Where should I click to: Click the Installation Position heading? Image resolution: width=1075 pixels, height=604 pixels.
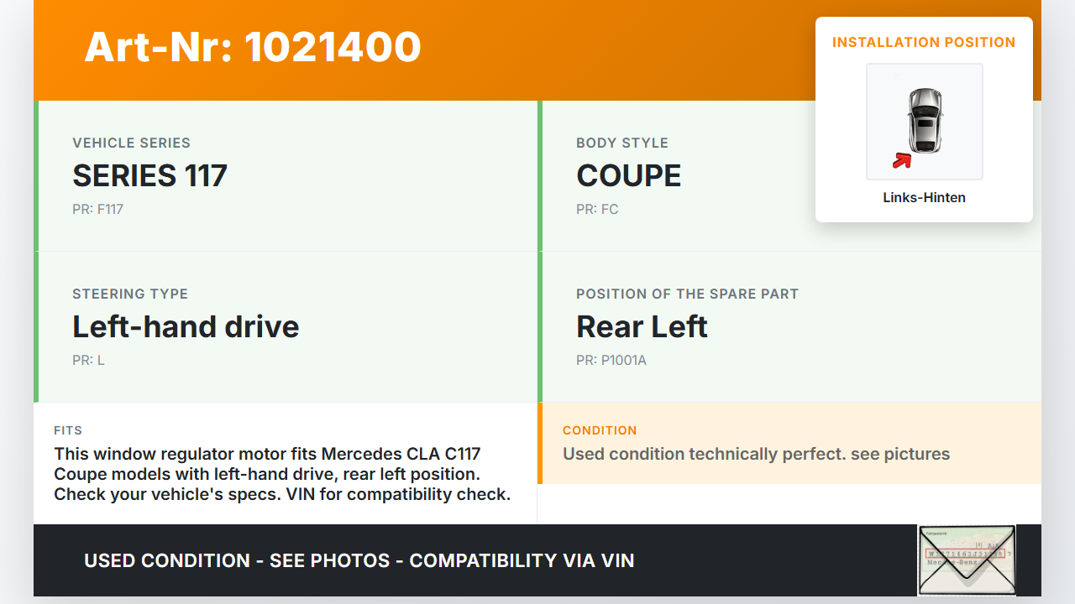(924, 42)
